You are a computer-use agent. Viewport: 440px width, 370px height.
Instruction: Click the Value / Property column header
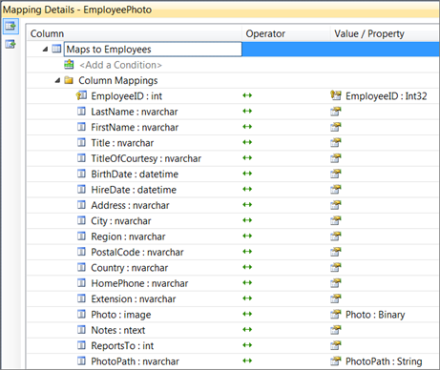(385, 33)
